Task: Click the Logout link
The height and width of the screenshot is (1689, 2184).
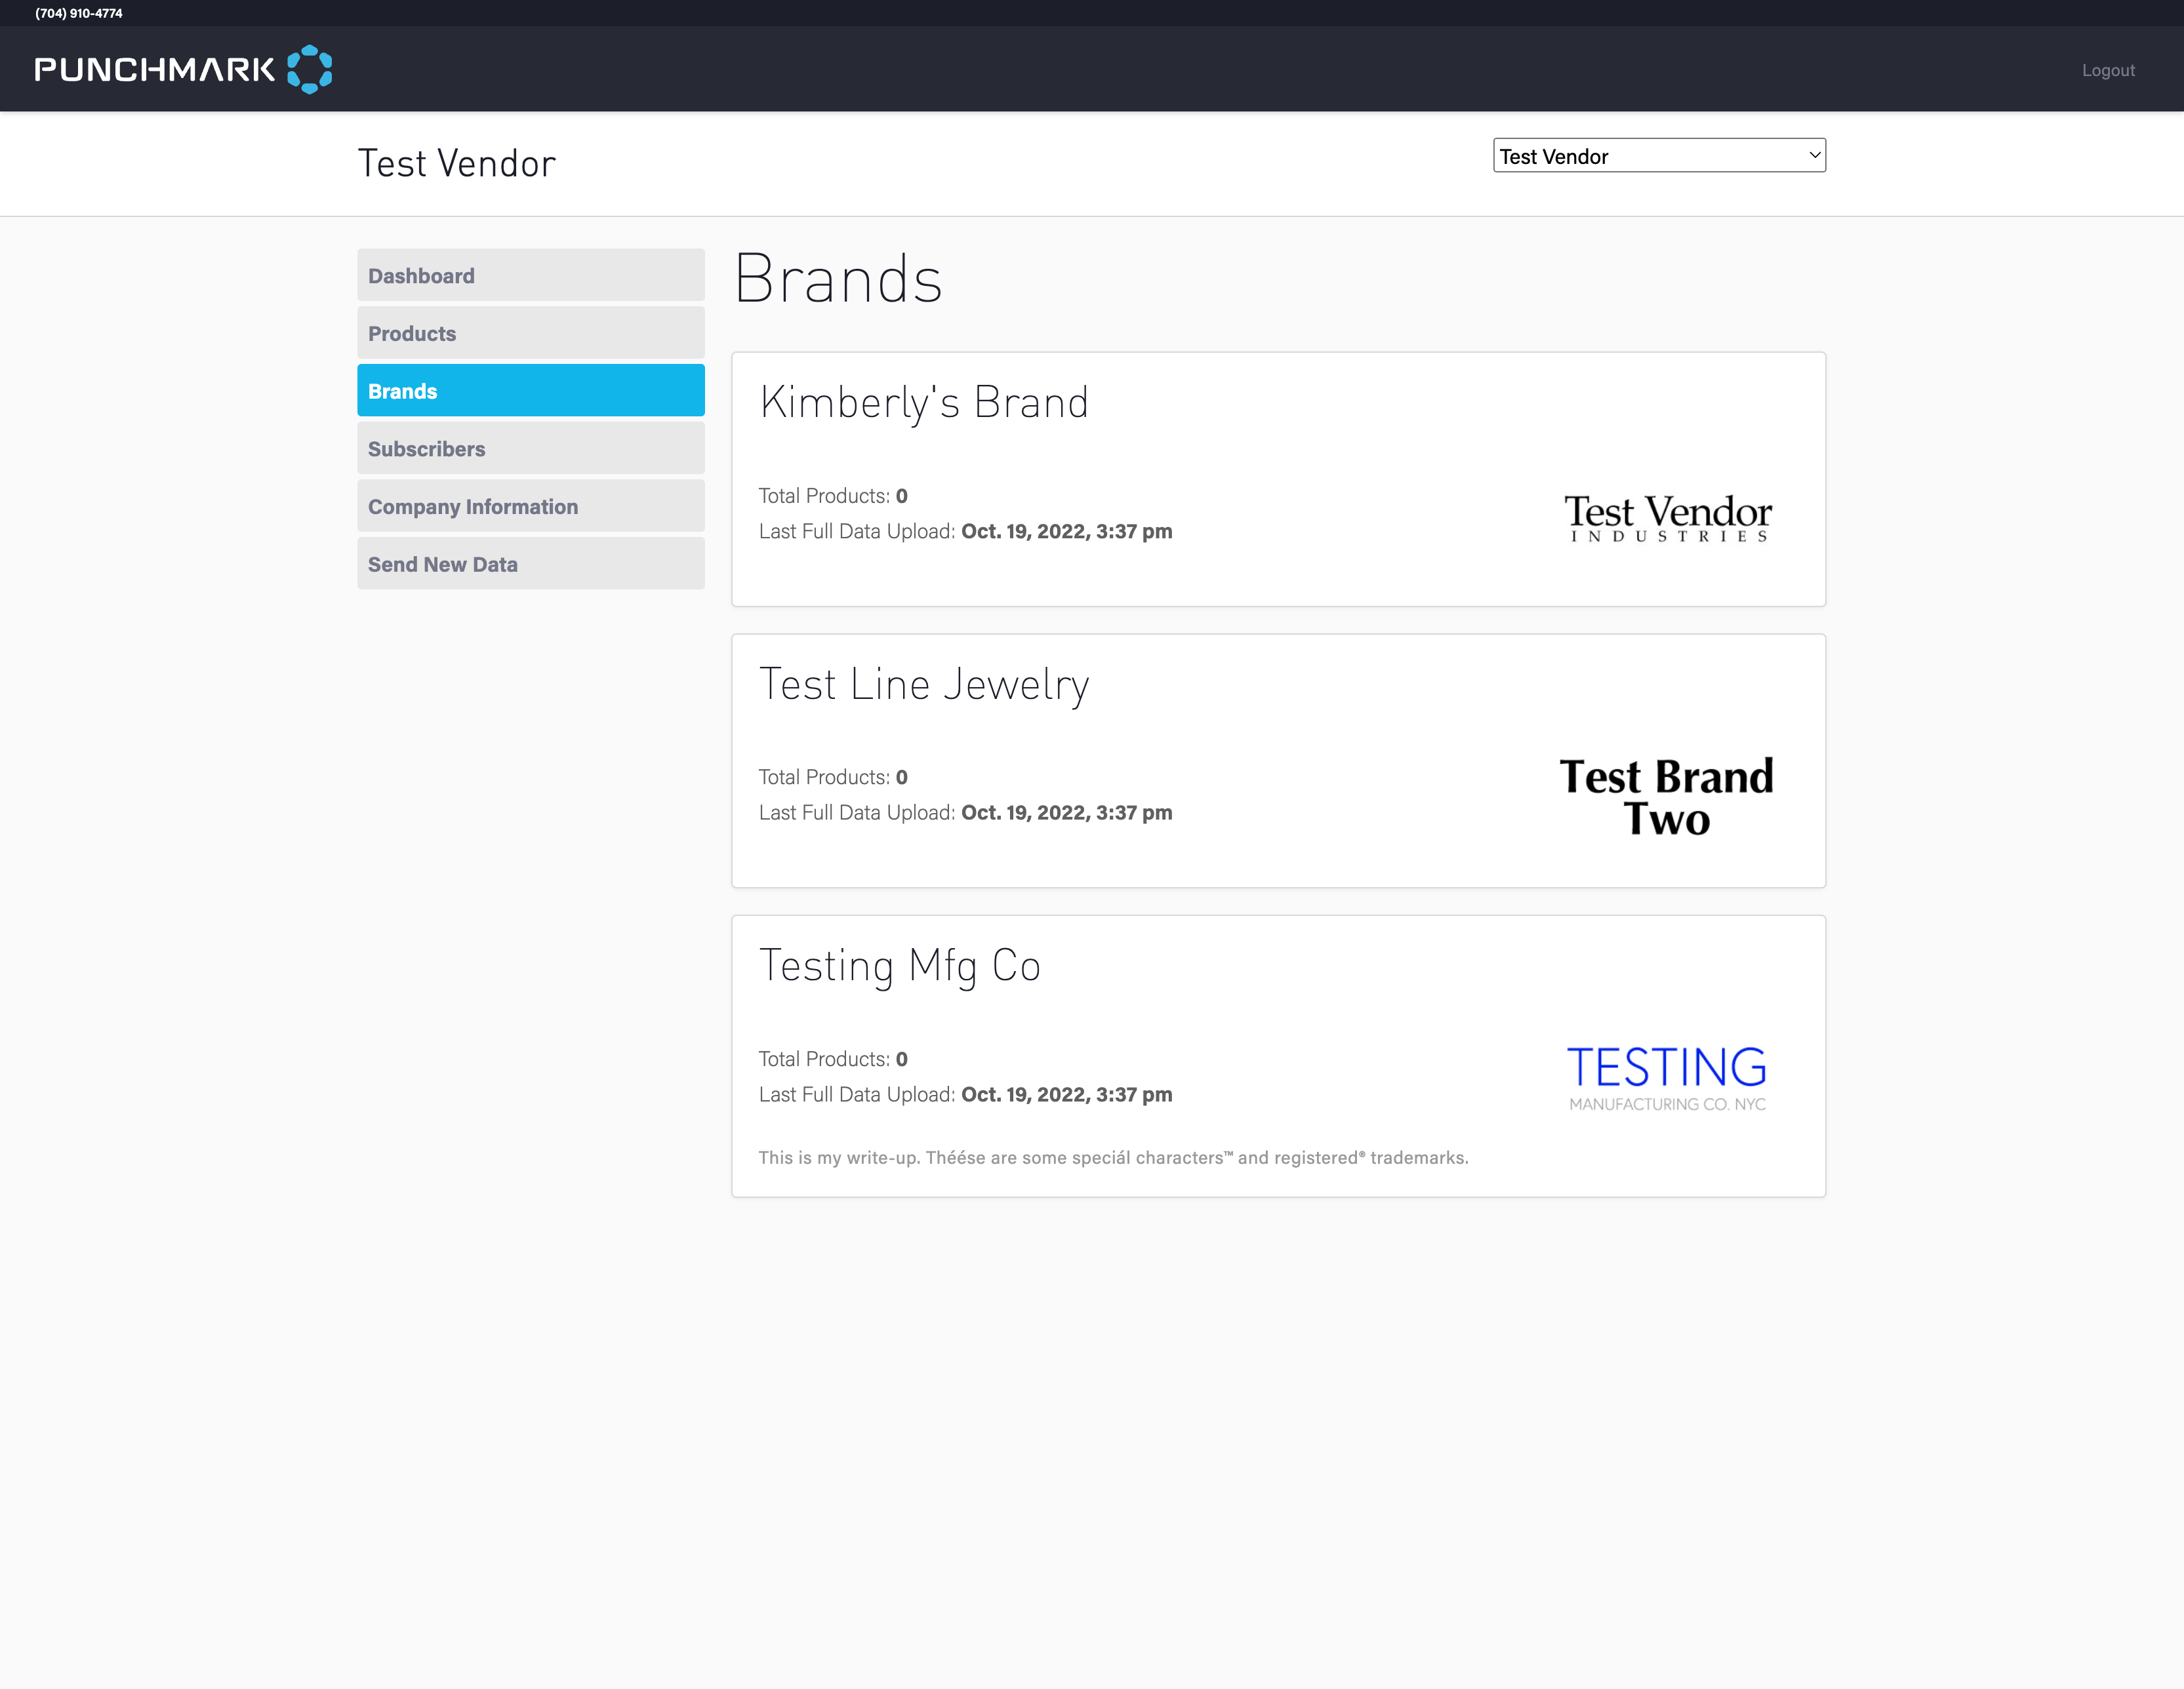Action: click(x=2107, y=70)
